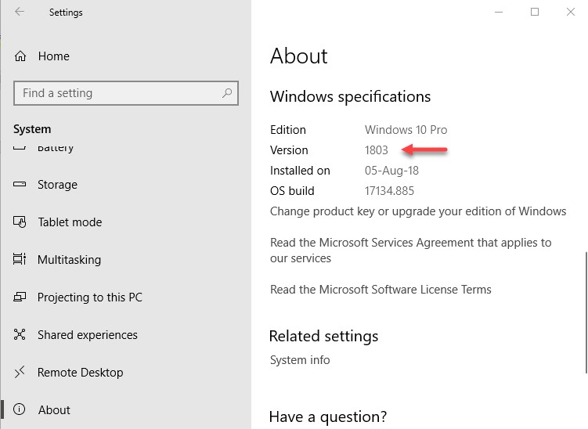The image size is (588, 429).
Task: Click the Home house icon
Action: 20,56
